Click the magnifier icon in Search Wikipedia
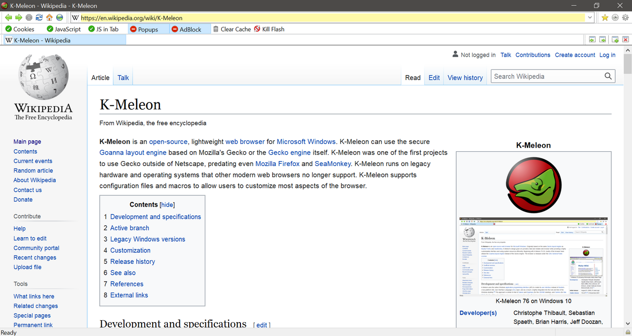The image size is (632, 336). 609,76
